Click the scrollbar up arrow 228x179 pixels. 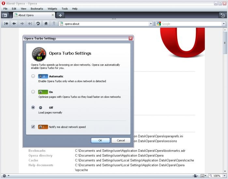[225, 30]
